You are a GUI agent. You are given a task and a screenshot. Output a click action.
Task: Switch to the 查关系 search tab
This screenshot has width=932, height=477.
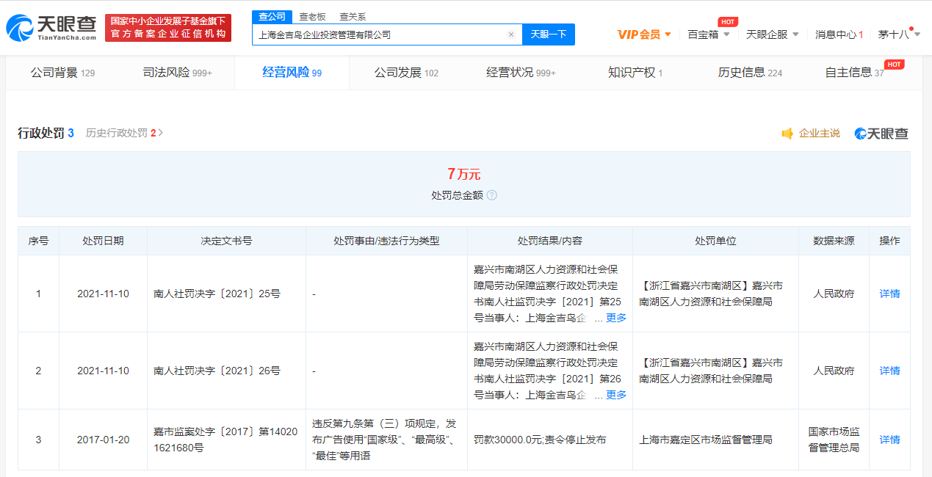(353, 17)
